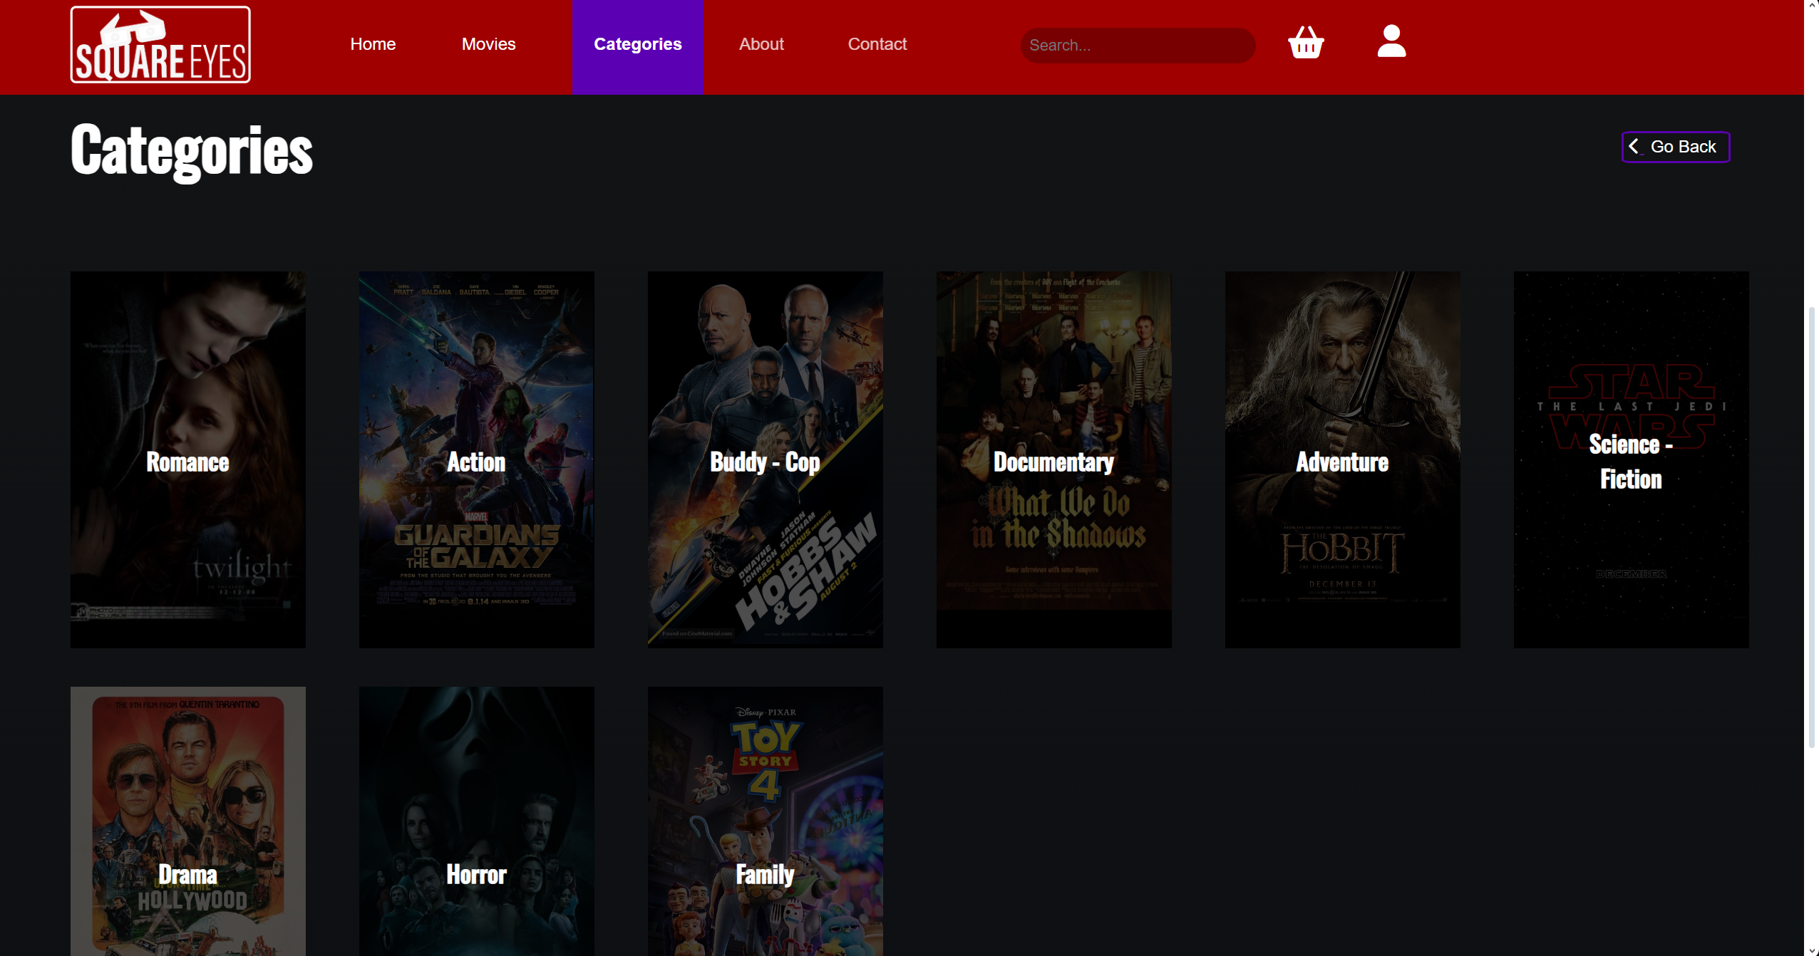Navigate to the Home page

coord(373,44)
